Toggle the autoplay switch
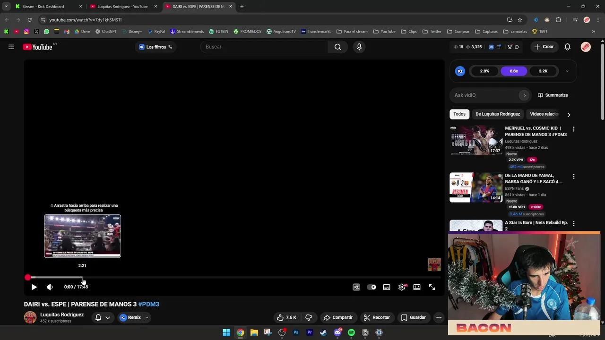Viewport: 605px width, 340px height. [372, 287]
